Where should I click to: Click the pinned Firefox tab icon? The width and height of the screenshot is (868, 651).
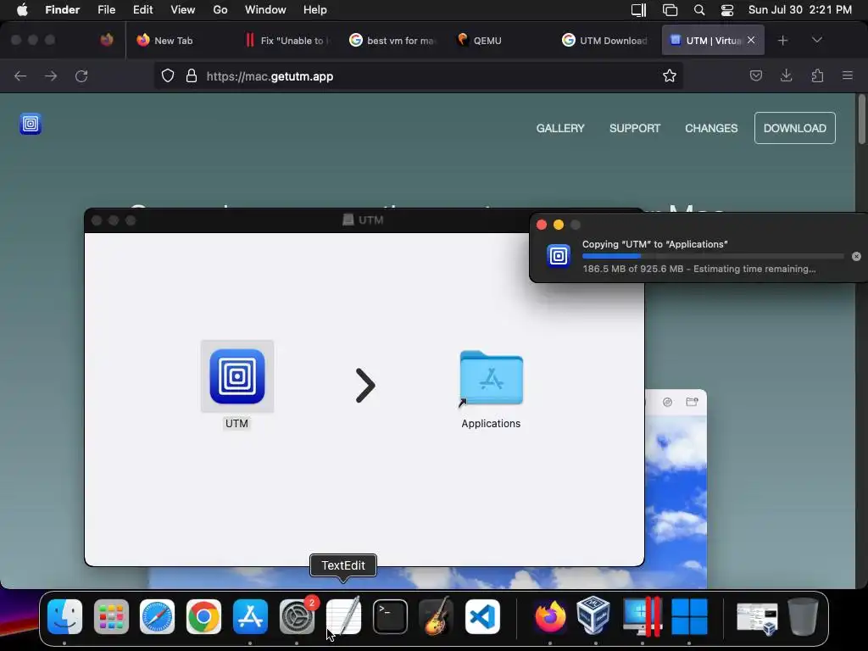pyautogui.click(x=107, y=40)
